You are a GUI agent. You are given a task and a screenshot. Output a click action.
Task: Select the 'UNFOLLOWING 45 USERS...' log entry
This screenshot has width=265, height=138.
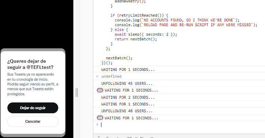127,83
